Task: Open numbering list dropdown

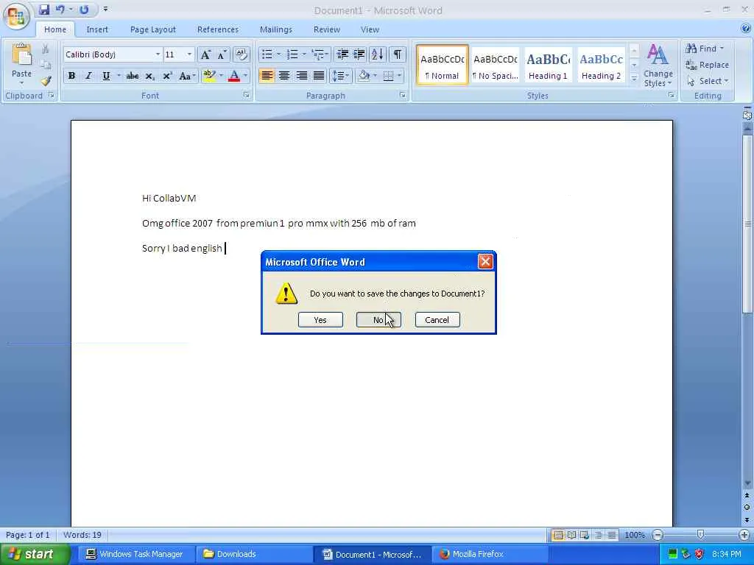Action: click(304, 54)
